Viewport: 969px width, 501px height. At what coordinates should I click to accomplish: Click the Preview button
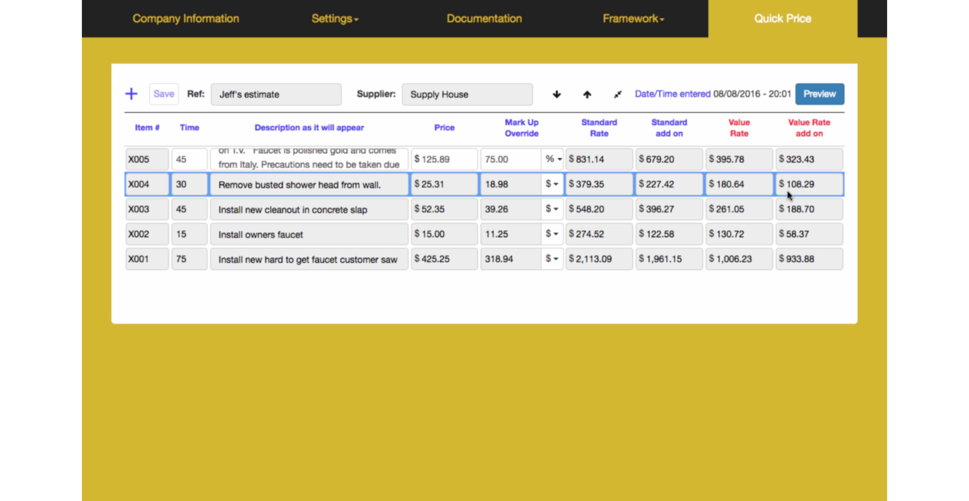(x=819, y=94)
